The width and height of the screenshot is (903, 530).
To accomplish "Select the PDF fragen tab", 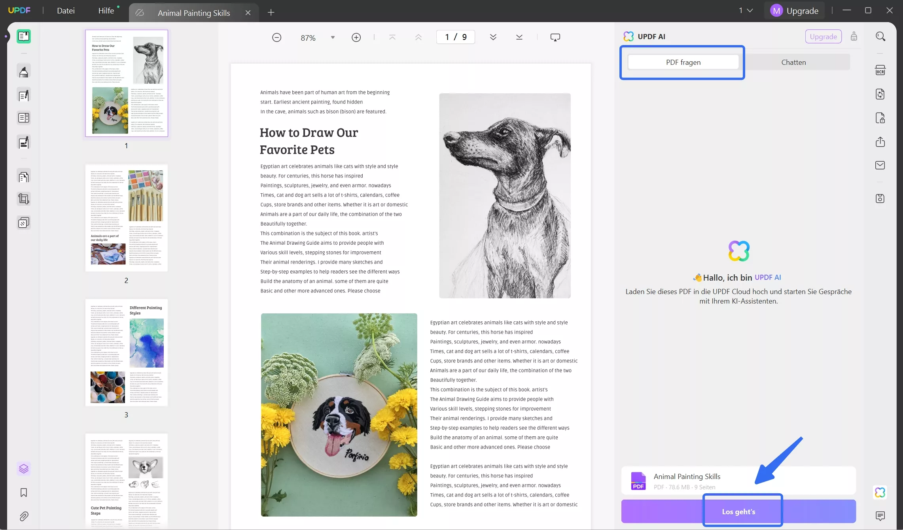I will point(683,62).
